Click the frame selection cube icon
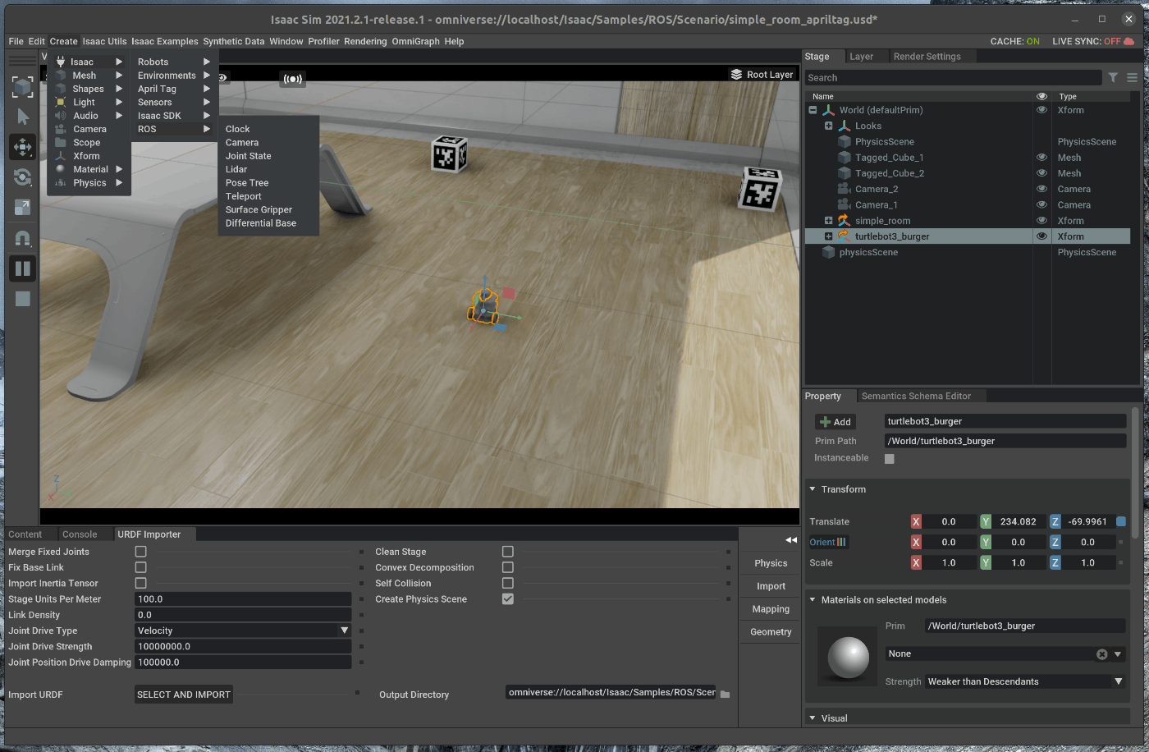The width and height of the screenshot is (1149, 752). [x=22, y=86]
